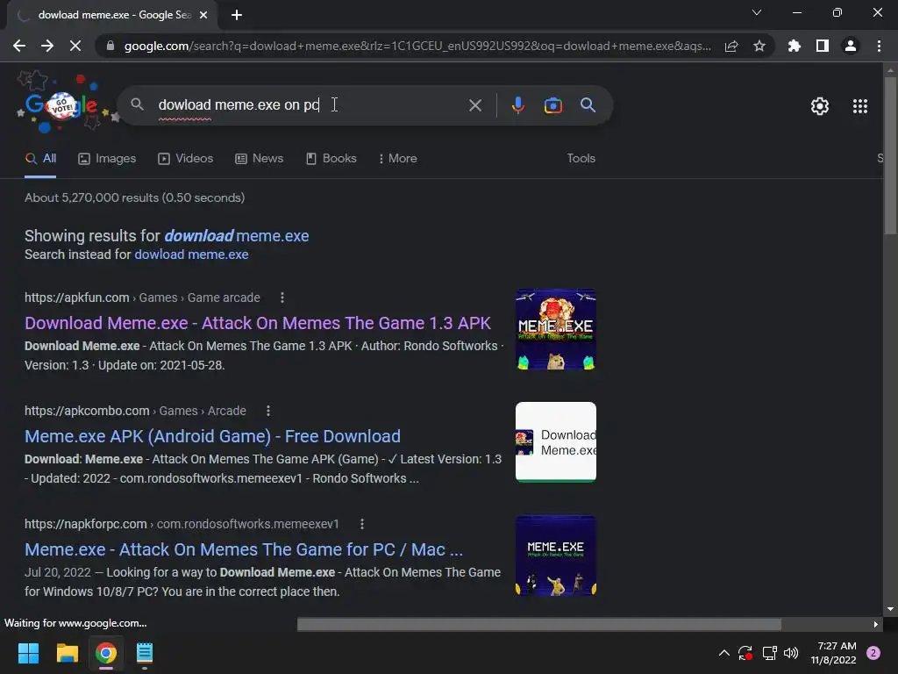Open search Tools options
This screenshot has height=674, width=898.
581,159
